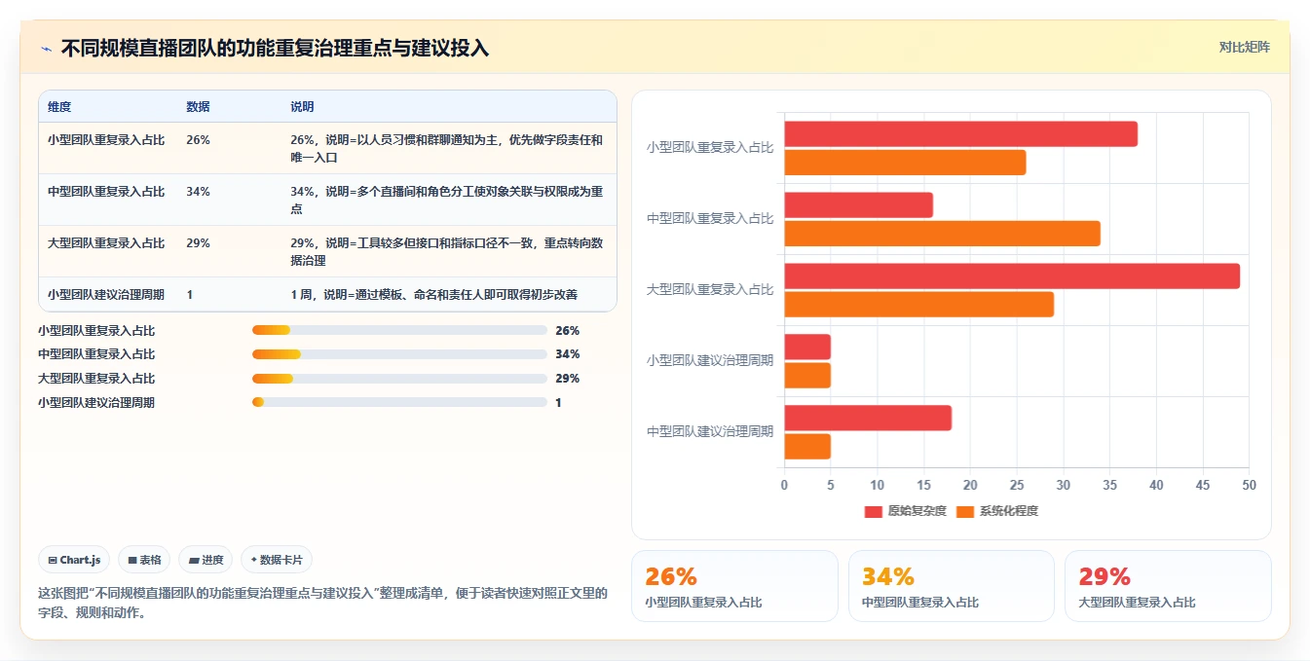Image resolution: width=1310 pixels, height=661 pixels.
Task: Open the 34% 中型团队重复录入占比 data card
Action: click(x=952, y=586)
